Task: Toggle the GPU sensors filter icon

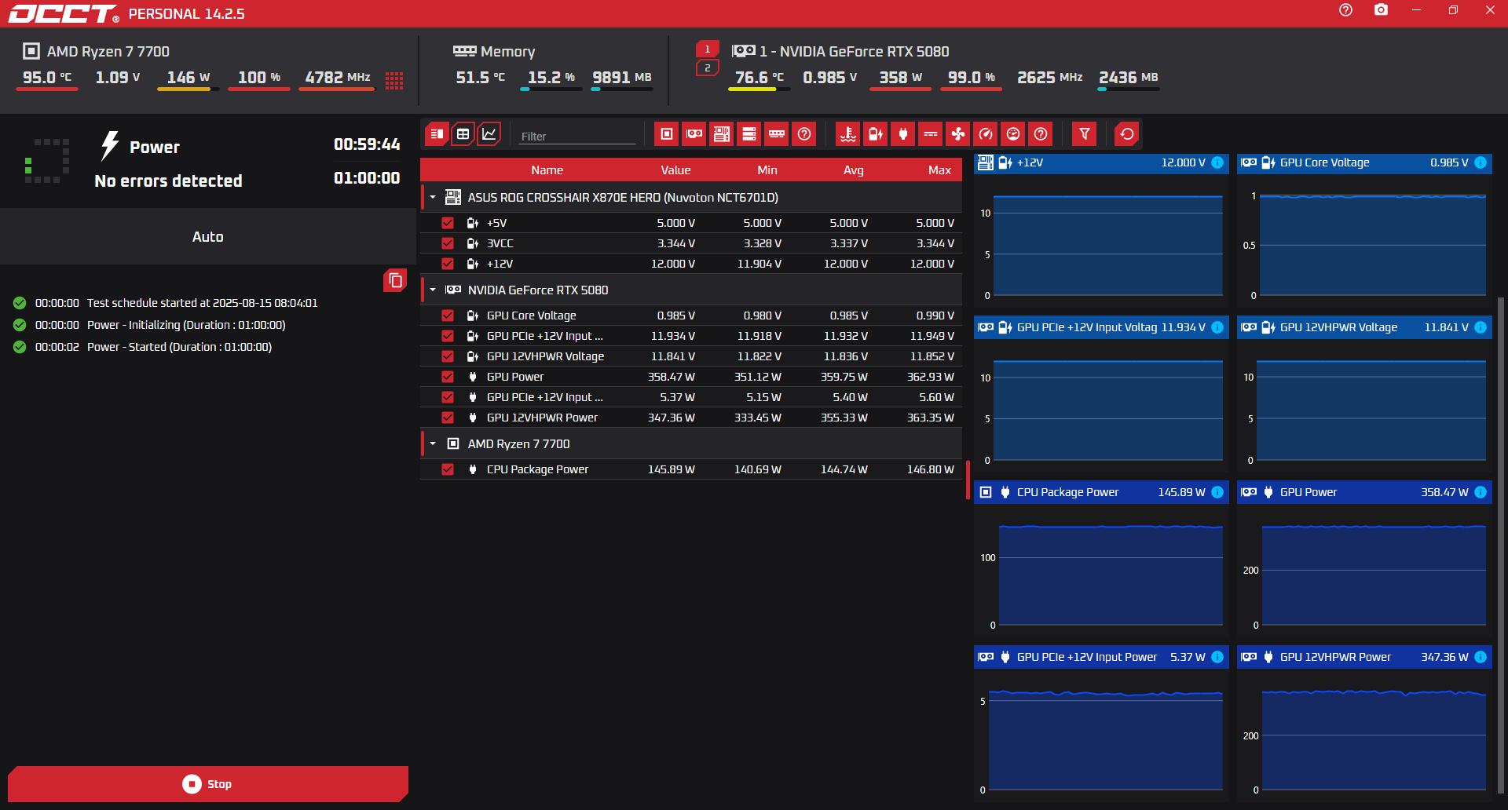Action: 694,134
